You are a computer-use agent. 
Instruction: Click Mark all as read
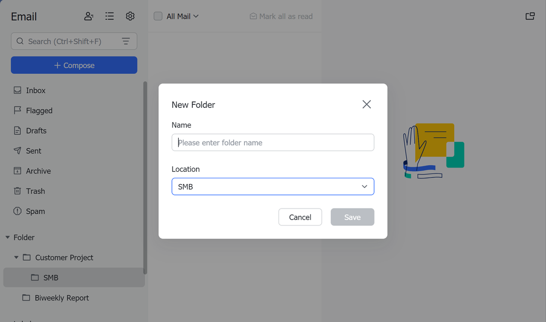pos(281,16)
